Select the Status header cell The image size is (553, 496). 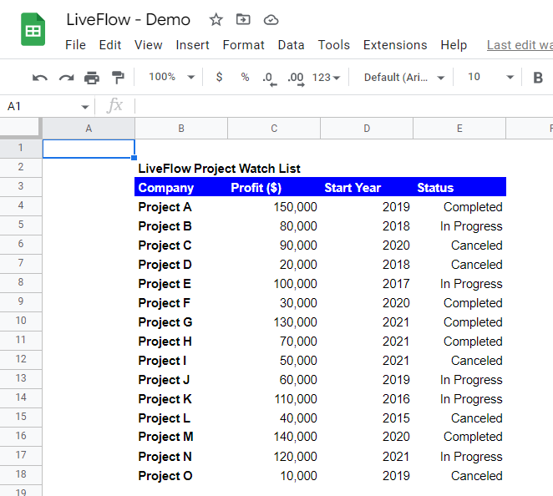(x=459, y=187)
